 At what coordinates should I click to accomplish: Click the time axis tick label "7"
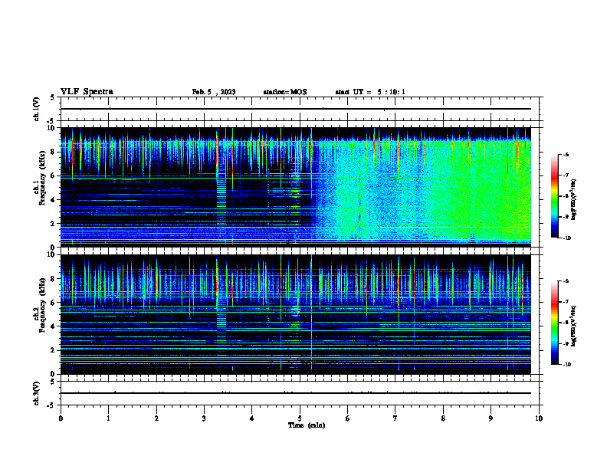click(x=395, y=418)
